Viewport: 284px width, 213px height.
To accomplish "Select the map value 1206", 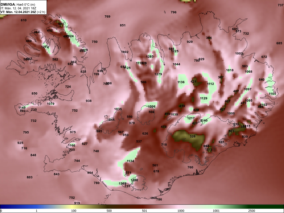I will coord(152,107).
